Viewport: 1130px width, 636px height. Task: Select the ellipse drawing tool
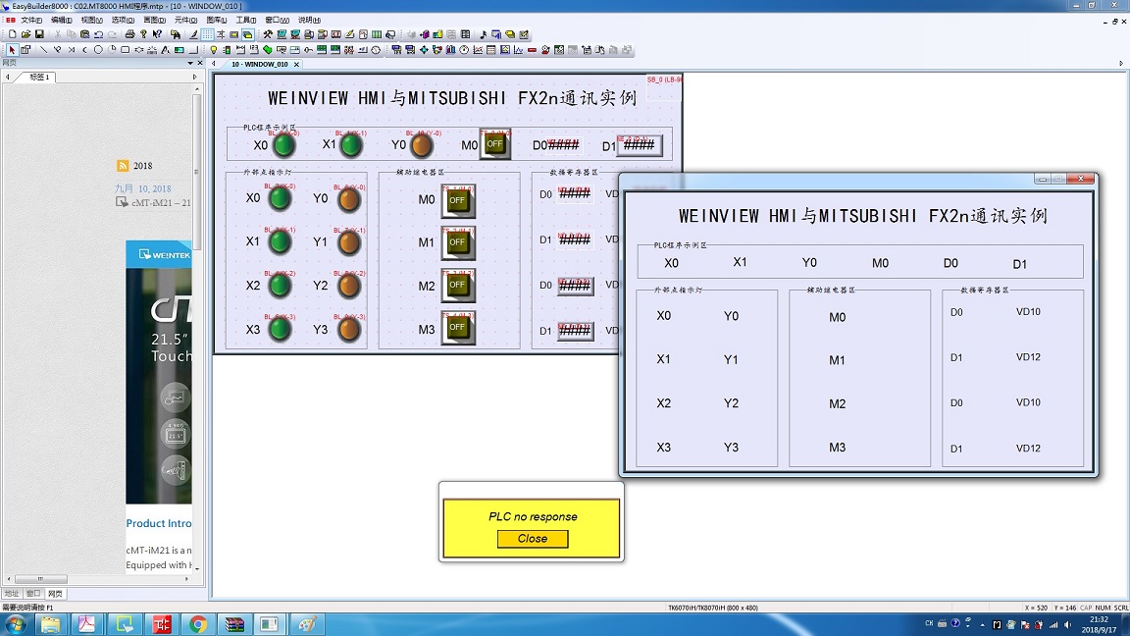(x=98, y=50)
